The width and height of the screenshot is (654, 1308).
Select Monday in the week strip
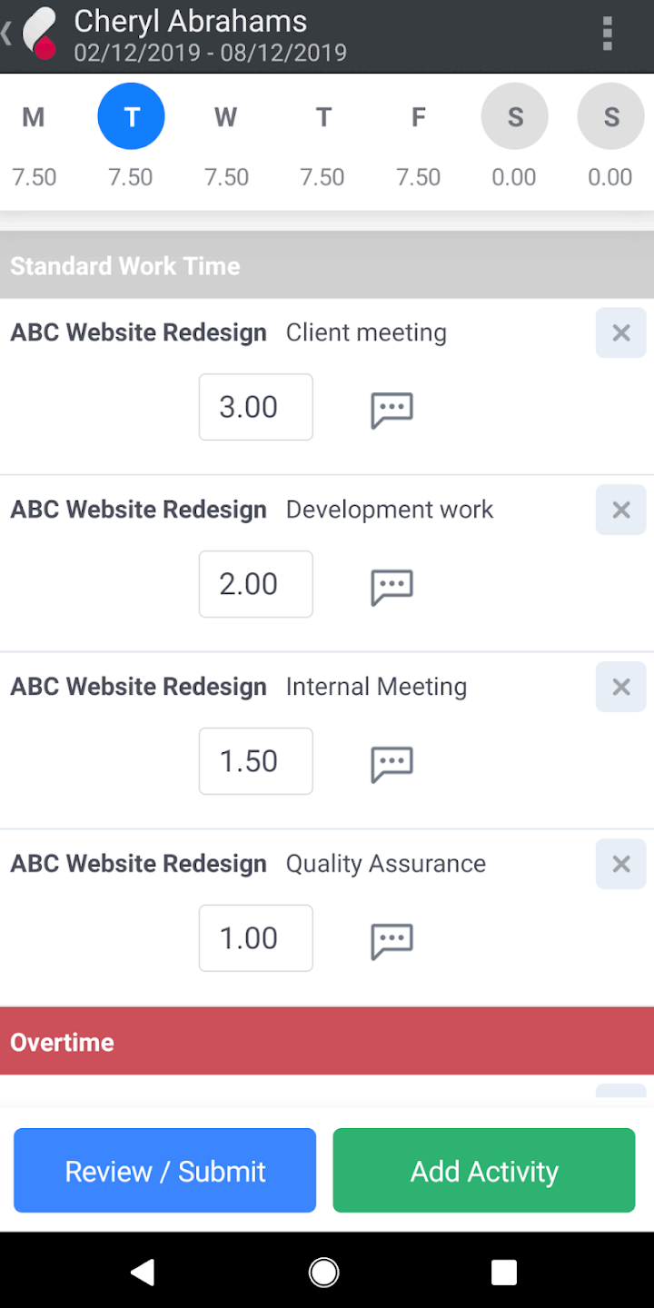point(34,117)
